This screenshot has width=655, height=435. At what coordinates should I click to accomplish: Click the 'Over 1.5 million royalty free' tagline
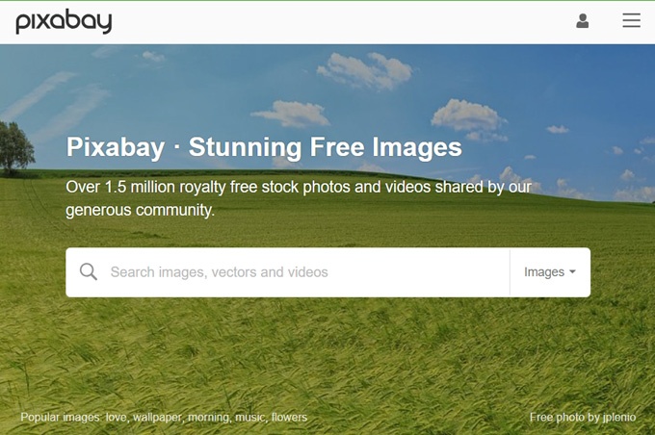(x=299, y=198)
